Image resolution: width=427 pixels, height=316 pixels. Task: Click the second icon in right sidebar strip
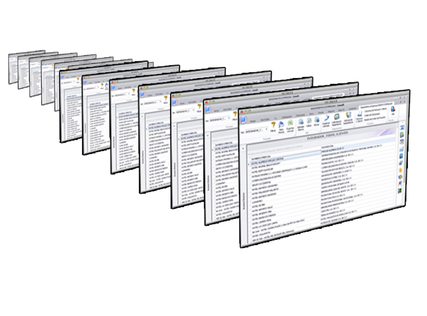402,135
